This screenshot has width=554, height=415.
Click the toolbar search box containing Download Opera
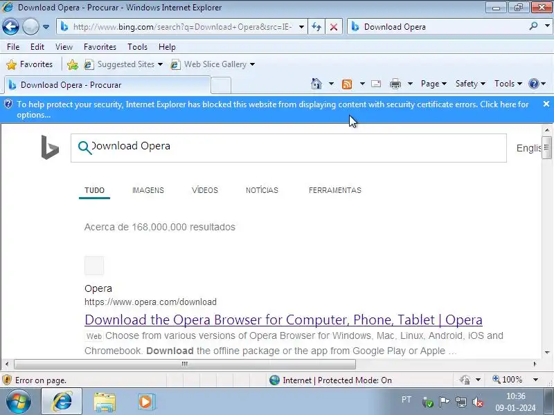(x=438, y=27)
